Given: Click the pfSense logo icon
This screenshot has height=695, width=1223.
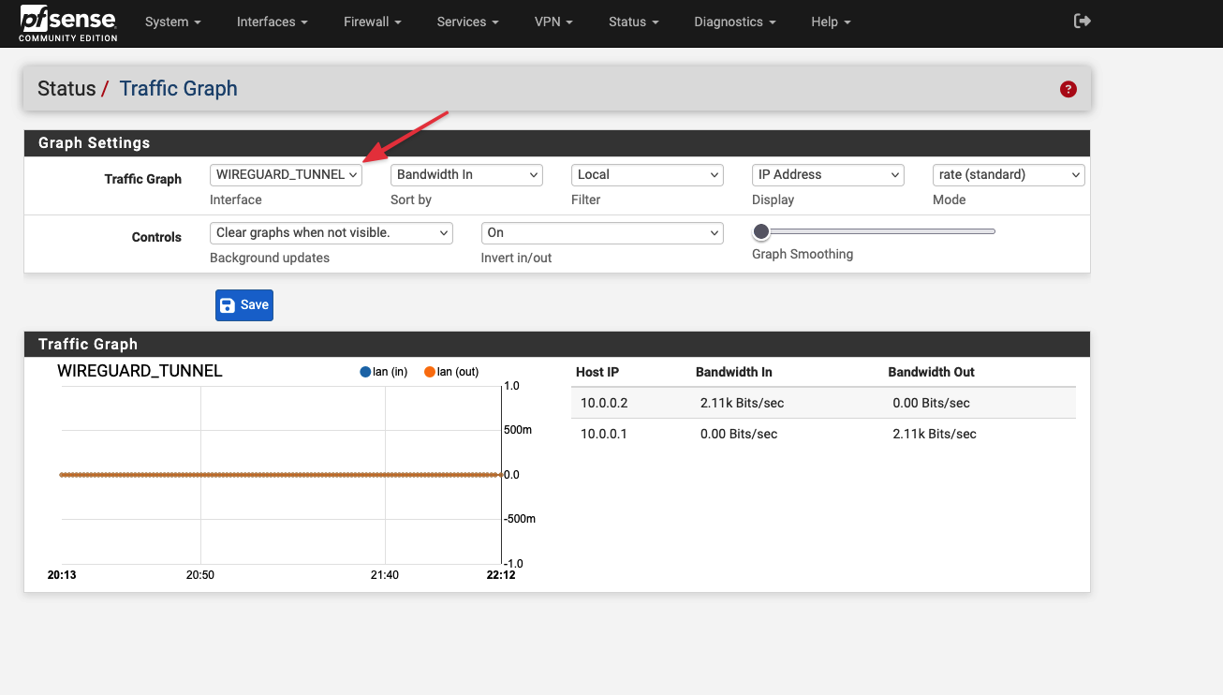Looking at the screenshot, I should click(x=67, y=22).
